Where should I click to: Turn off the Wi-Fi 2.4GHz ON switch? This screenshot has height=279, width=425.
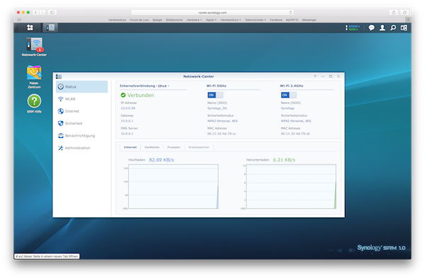(x=289, y=95)
